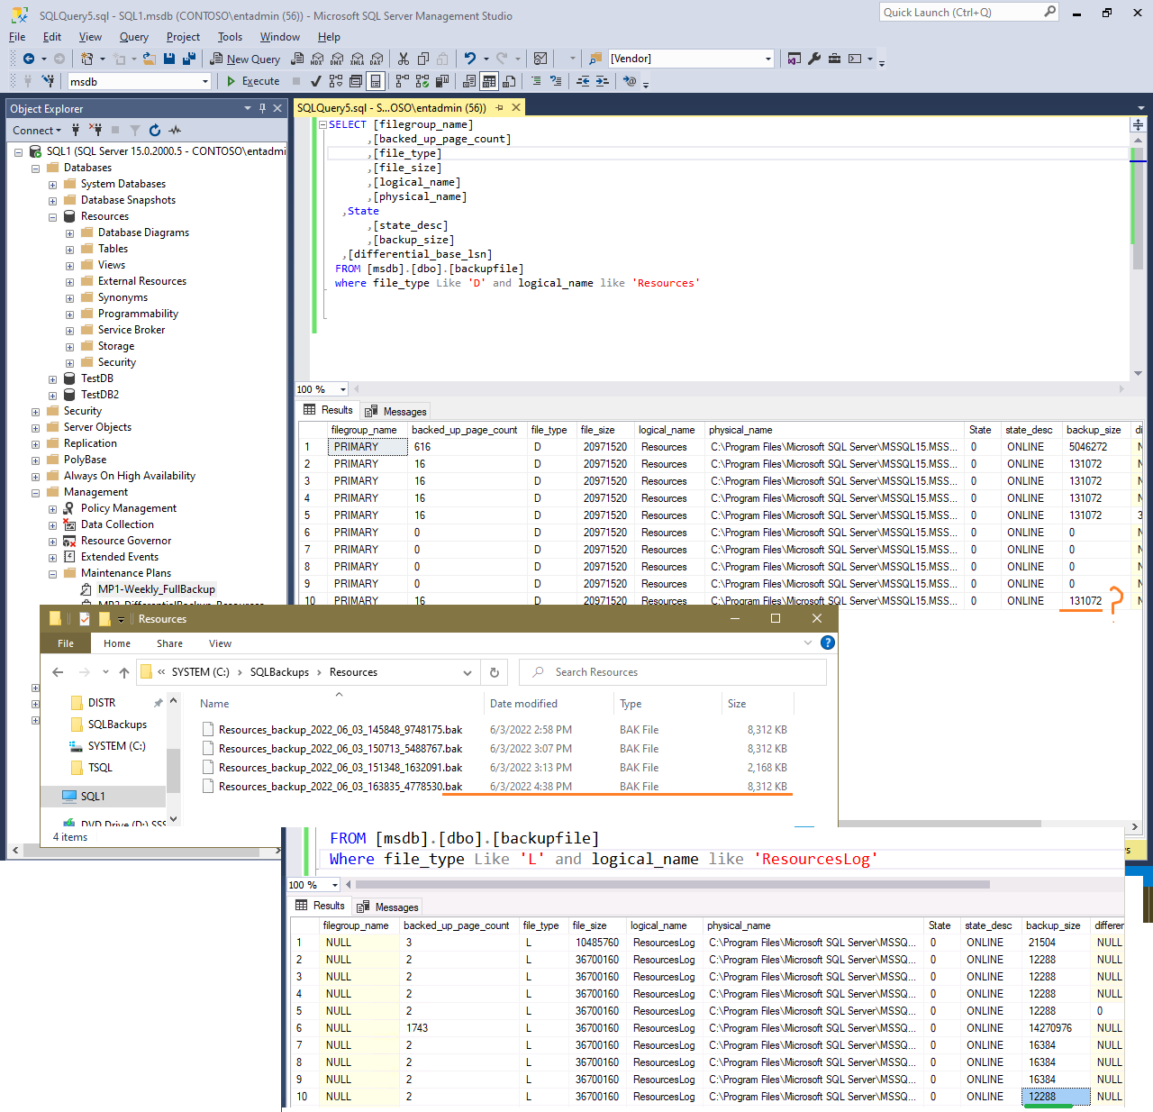Click the DMX query icon
This screenshot has height=1112, width=1153.
pos(336,59)
